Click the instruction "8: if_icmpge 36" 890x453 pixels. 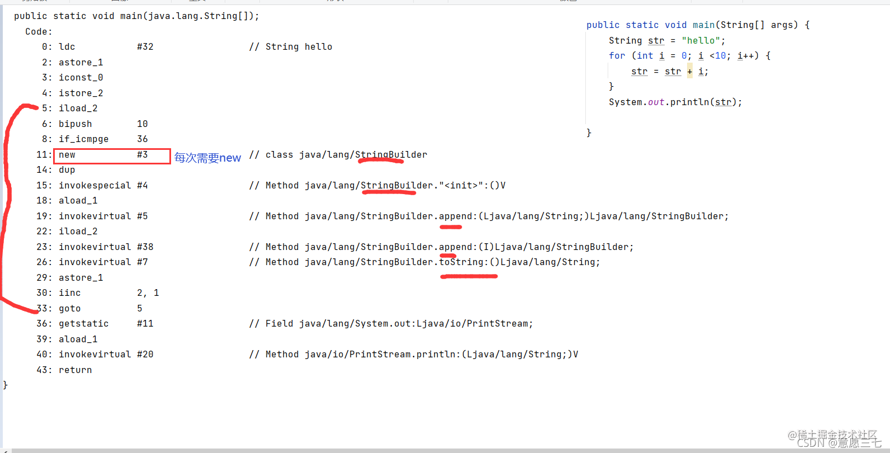coord(95,139)
